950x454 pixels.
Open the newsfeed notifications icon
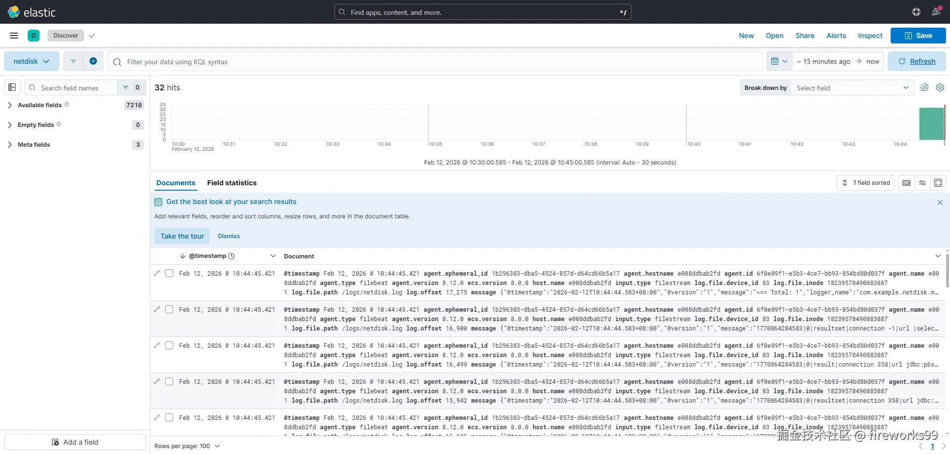[936, 12]
